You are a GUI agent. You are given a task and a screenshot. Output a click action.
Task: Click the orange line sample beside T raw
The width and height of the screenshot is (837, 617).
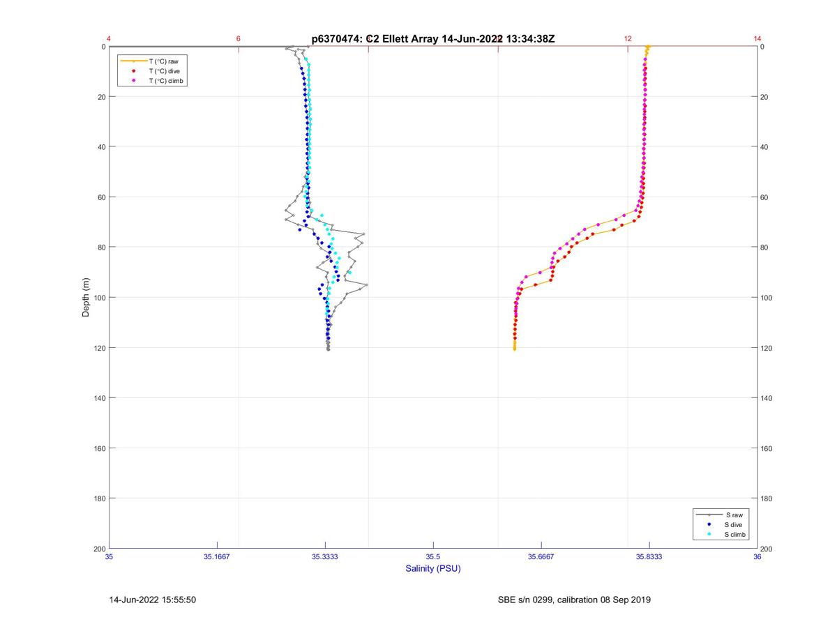pyautogui.click(x=133, y=61)
